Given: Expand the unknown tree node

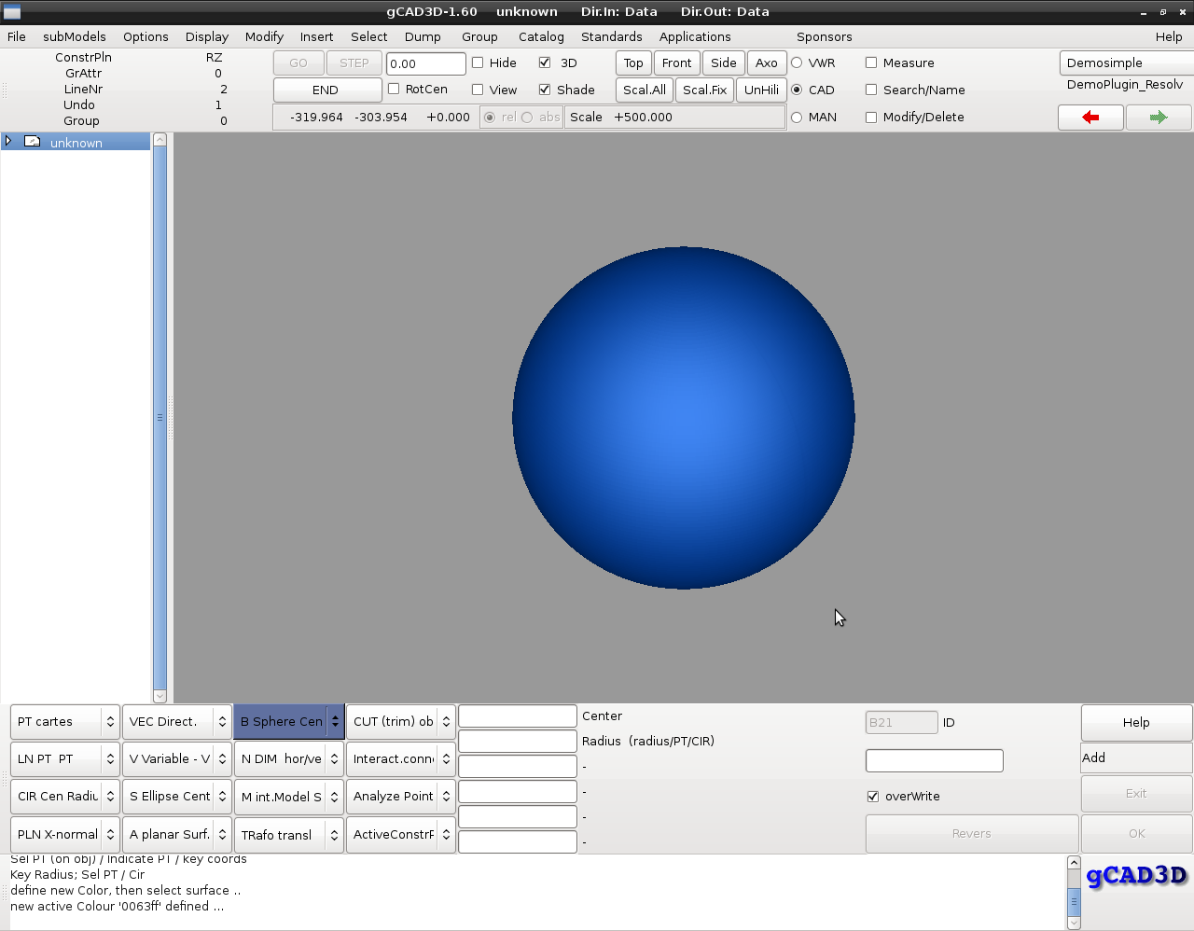Looking at the screenshot, I should [8, 141].
